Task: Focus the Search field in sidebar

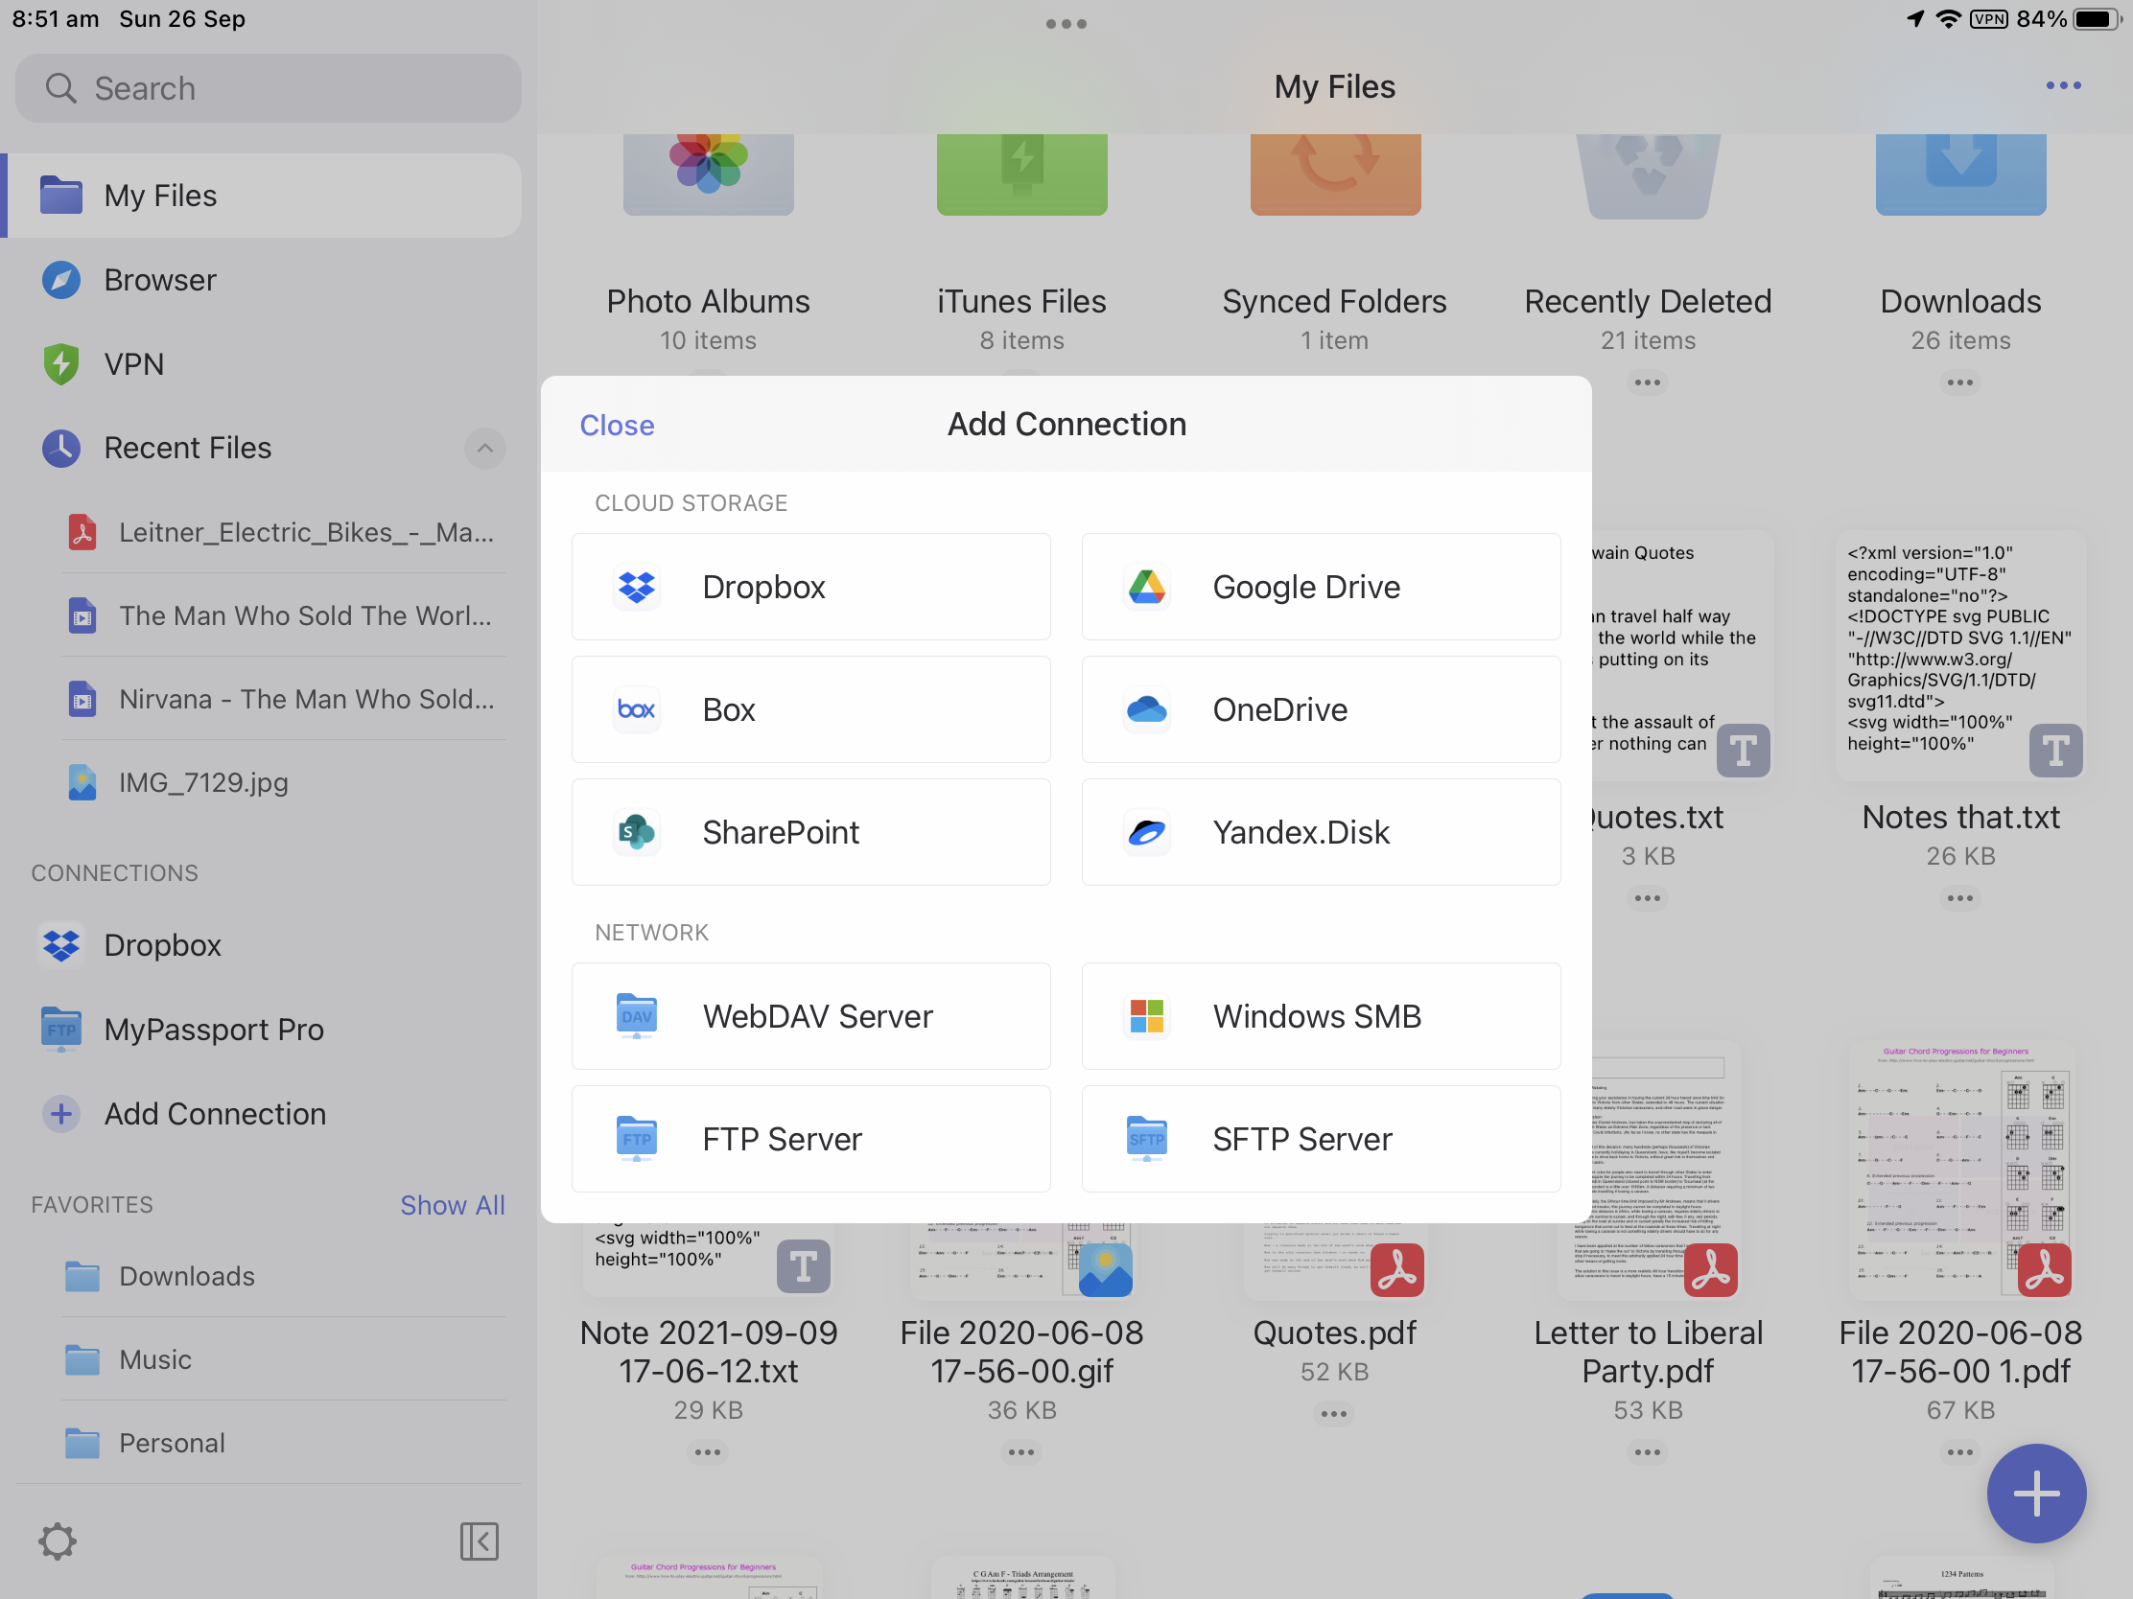Action: pos(269,88)
